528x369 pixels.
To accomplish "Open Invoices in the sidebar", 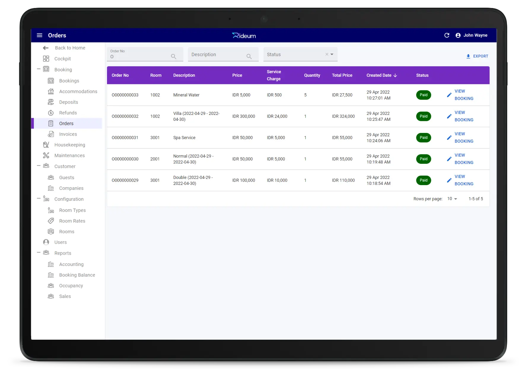I will pos(68,134).
